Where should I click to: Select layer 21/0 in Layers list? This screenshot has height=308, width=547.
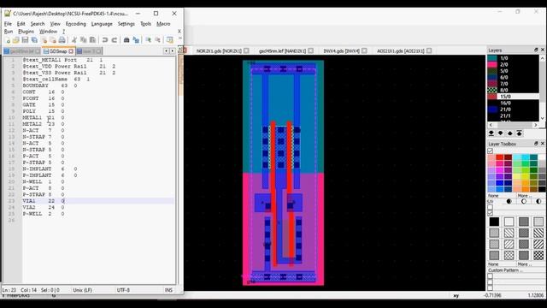pyautogui.click(x=513, y=110)
